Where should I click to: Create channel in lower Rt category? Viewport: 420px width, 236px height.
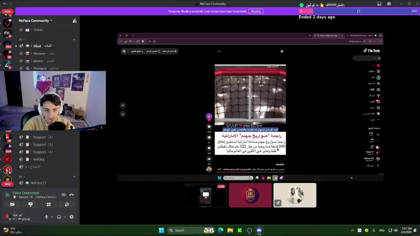[74, 177]
